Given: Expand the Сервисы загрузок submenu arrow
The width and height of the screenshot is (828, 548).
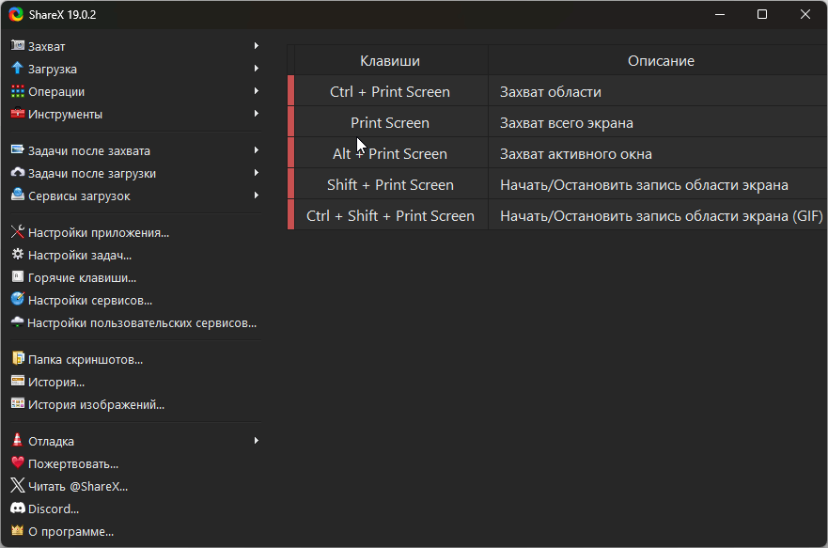Looking at the screenshot, I should (x=256, y=196).
